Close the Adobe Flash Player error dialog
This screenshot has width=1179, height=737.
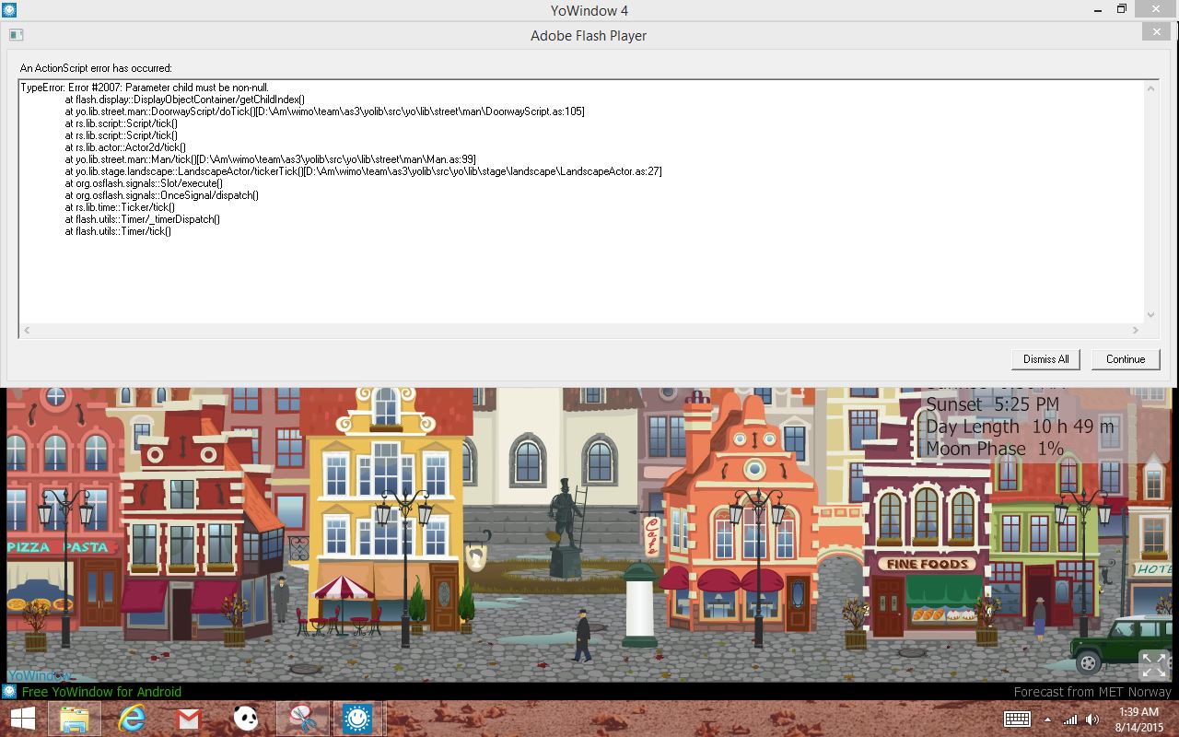(1156, 32)
